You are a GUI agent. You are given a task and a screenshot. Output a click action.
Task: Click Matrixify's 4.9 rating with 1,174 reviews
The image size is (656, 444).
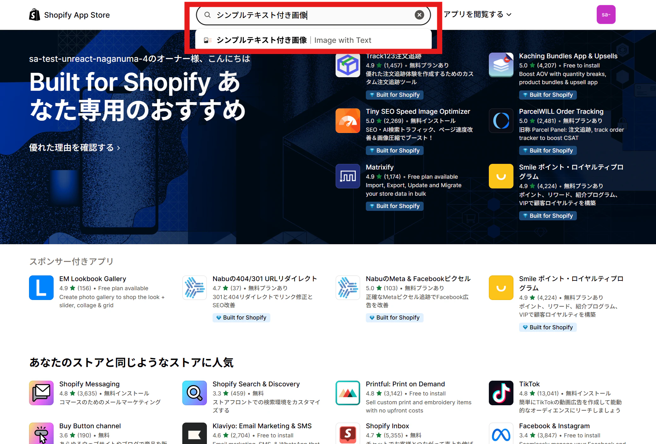click(383, 177)
